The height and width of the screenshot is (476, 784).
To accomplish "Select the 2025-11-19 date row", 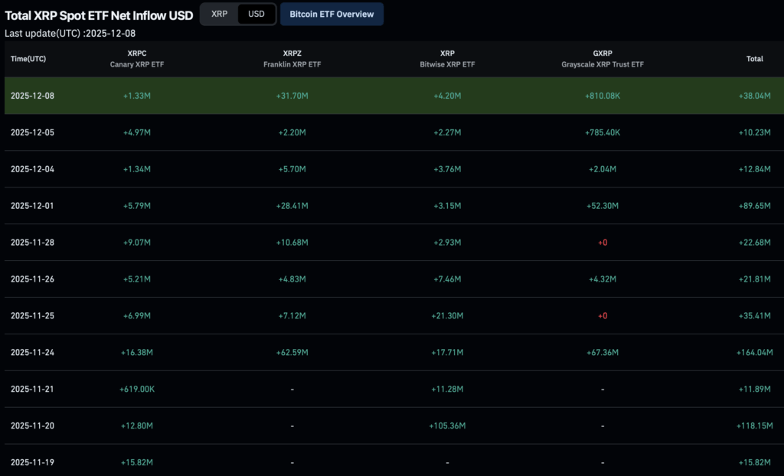I will point(32,462).
